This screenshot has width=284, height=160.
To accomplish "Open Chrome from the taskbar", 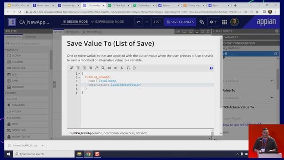I will click(88, 154).
